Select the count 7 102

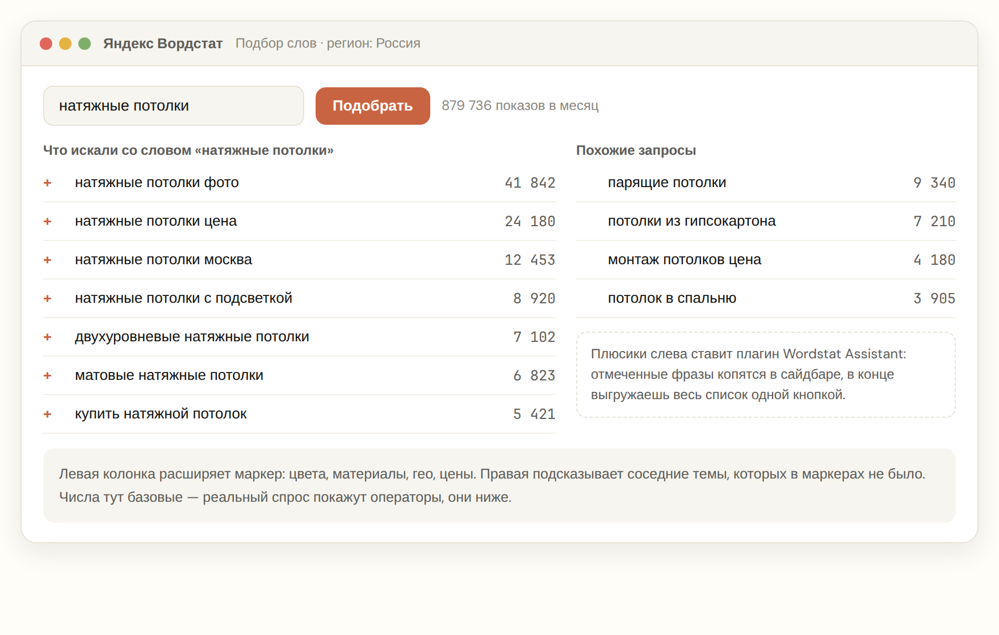(x=534, y=337)
